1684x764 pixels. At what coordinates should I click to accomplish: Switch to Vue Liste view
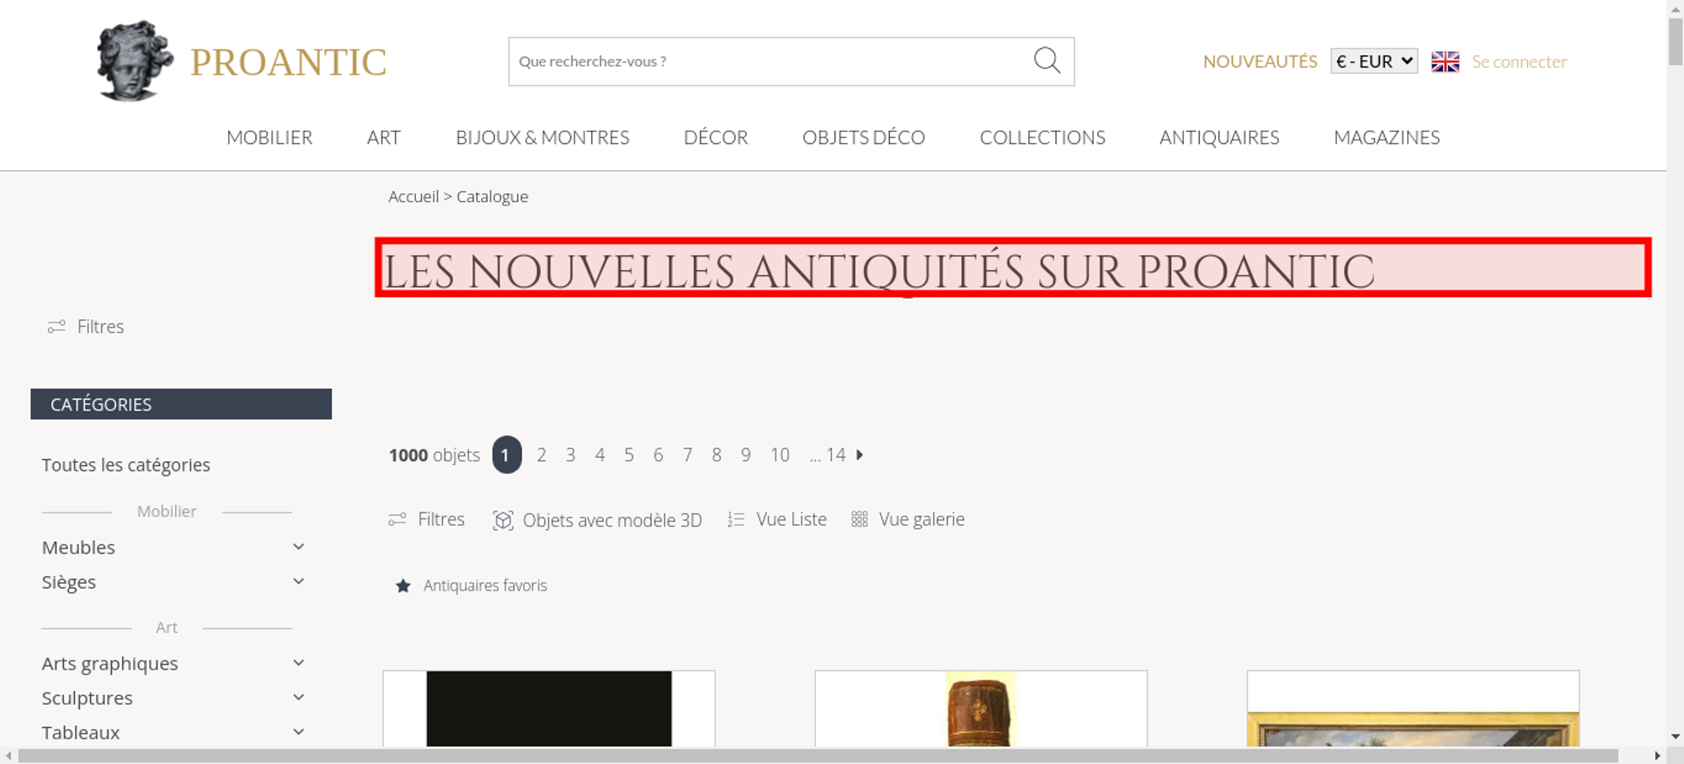777,519
